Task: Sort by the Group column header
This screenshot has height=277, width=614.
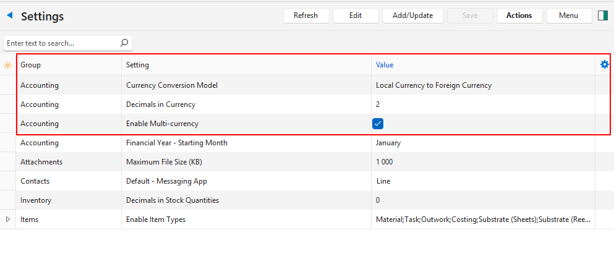Action: pos(30,65)
